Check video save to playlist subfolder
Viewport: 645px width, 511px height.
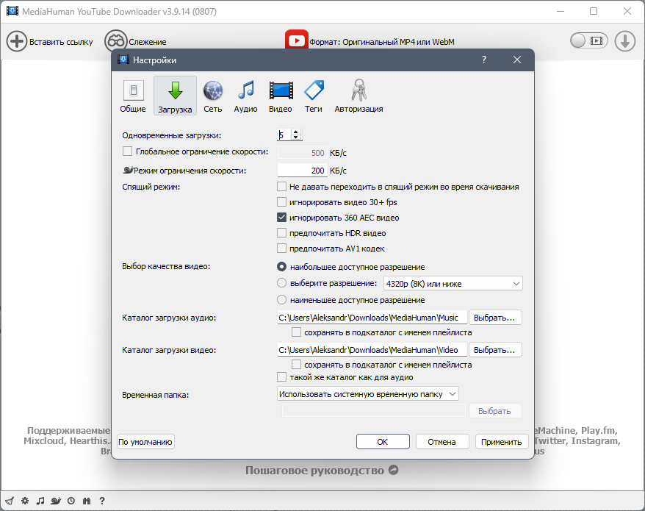(x=296, y=365)
